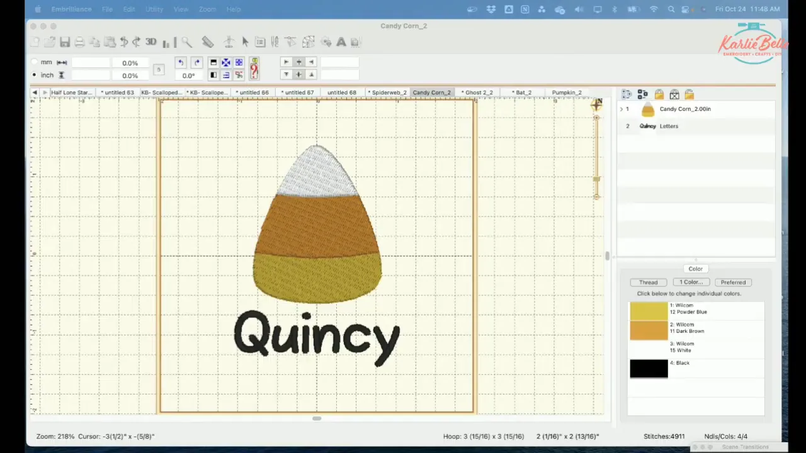The width and height of the screenshot is (806, 453).
Task: Click the open padlock unlock icon
Action: 689,94
